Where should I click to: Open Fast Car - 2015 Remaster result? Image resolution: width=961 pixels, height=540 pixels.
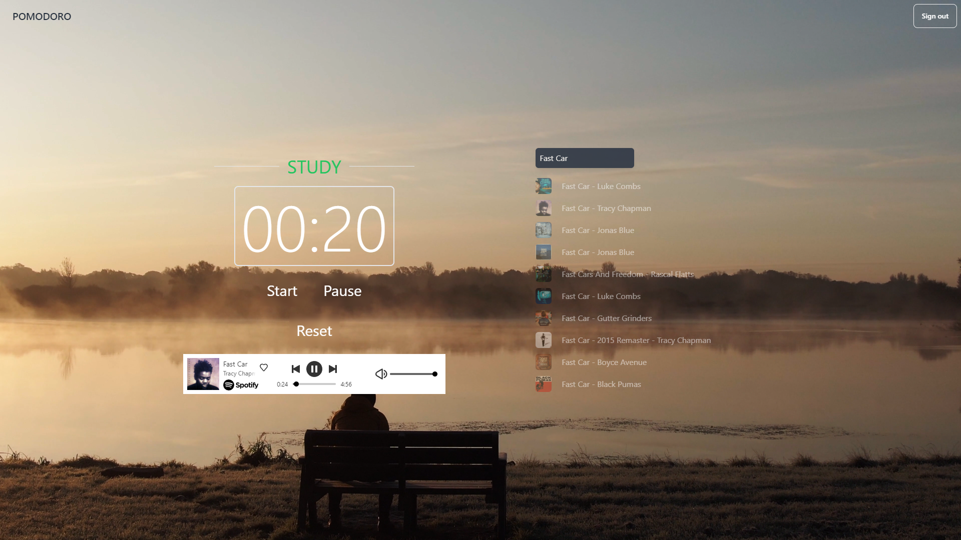point(636,340)
